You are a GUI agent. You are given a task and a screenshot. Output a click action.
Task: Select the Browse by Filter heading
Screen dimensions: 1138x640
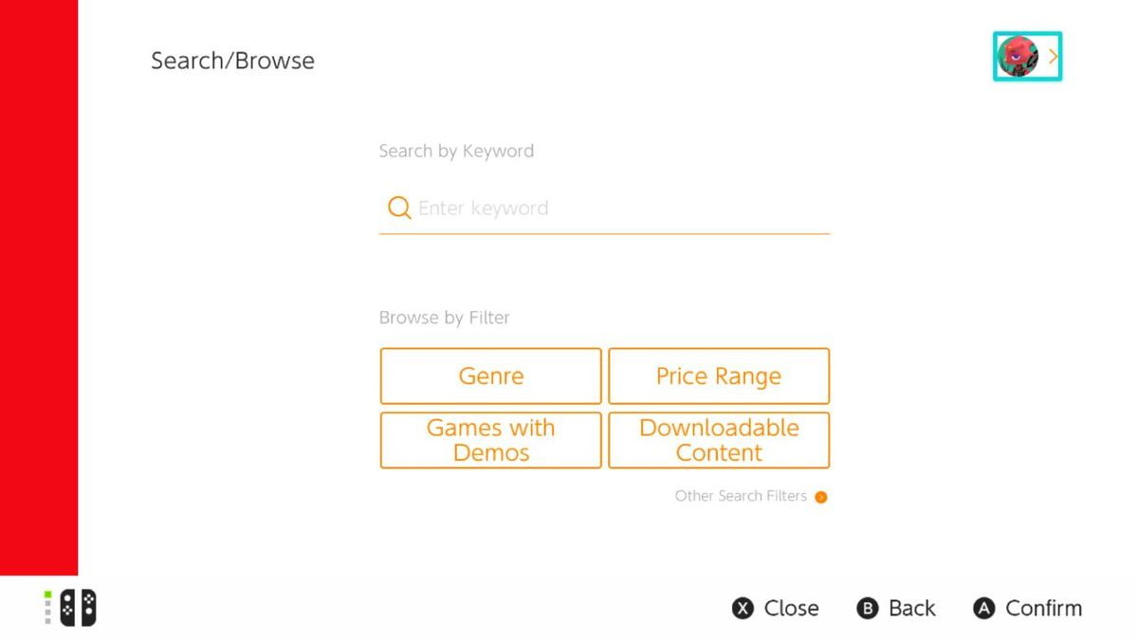point(444,317)
